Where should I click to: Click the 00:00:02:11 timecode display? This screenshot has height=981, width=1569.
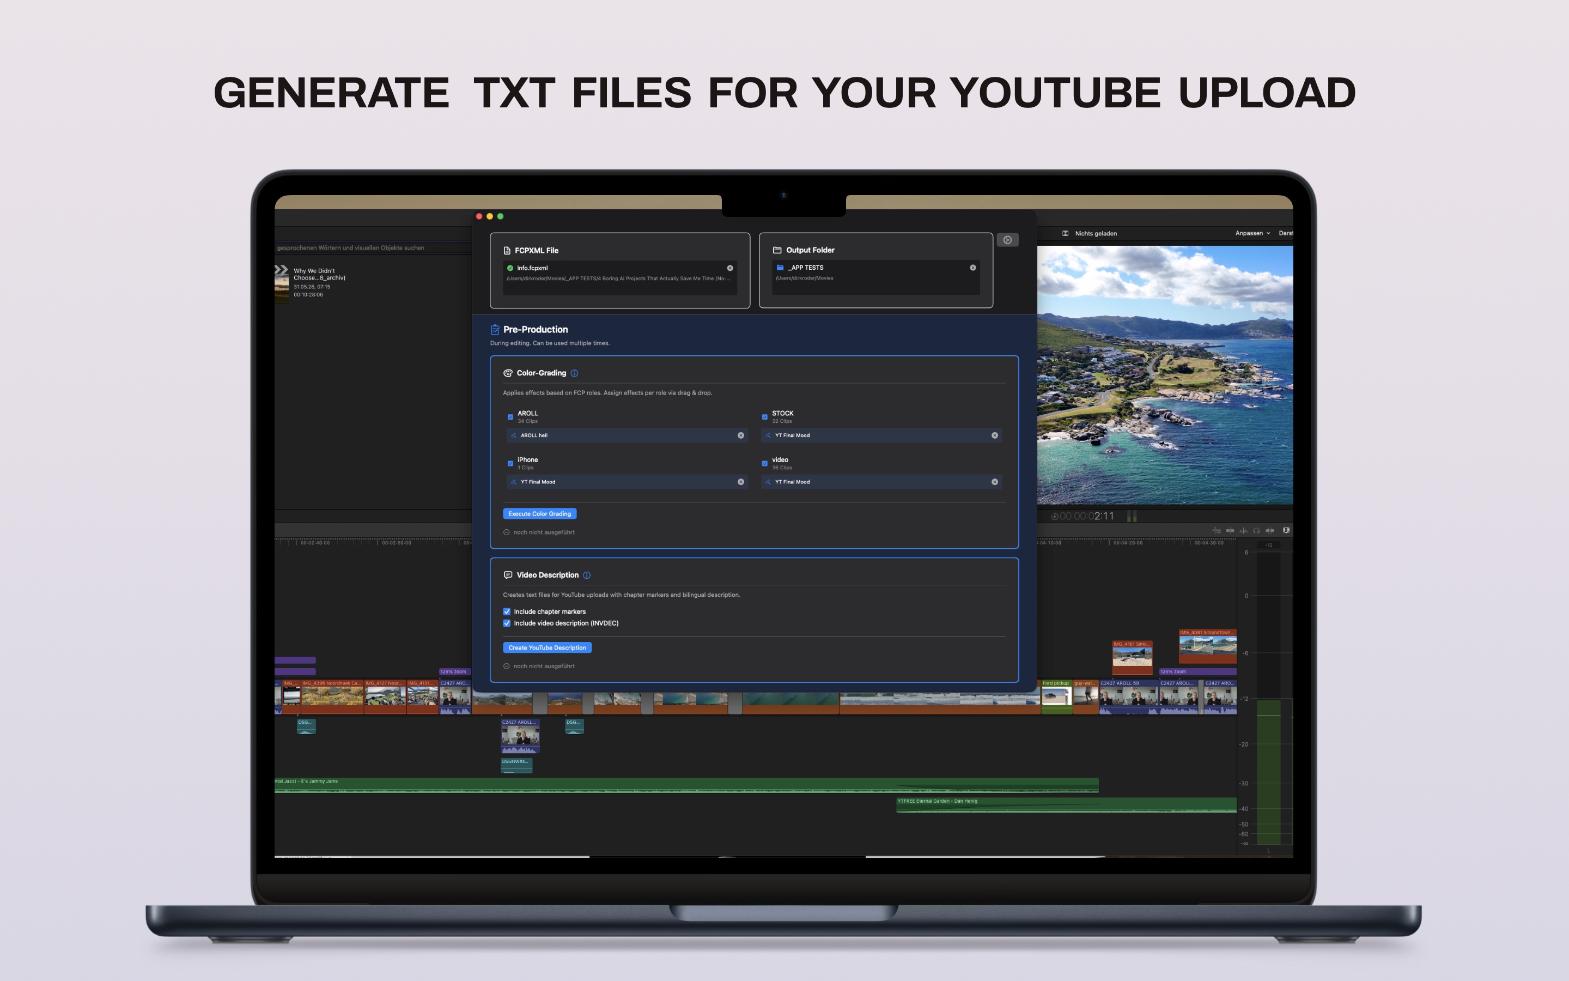1087,517
